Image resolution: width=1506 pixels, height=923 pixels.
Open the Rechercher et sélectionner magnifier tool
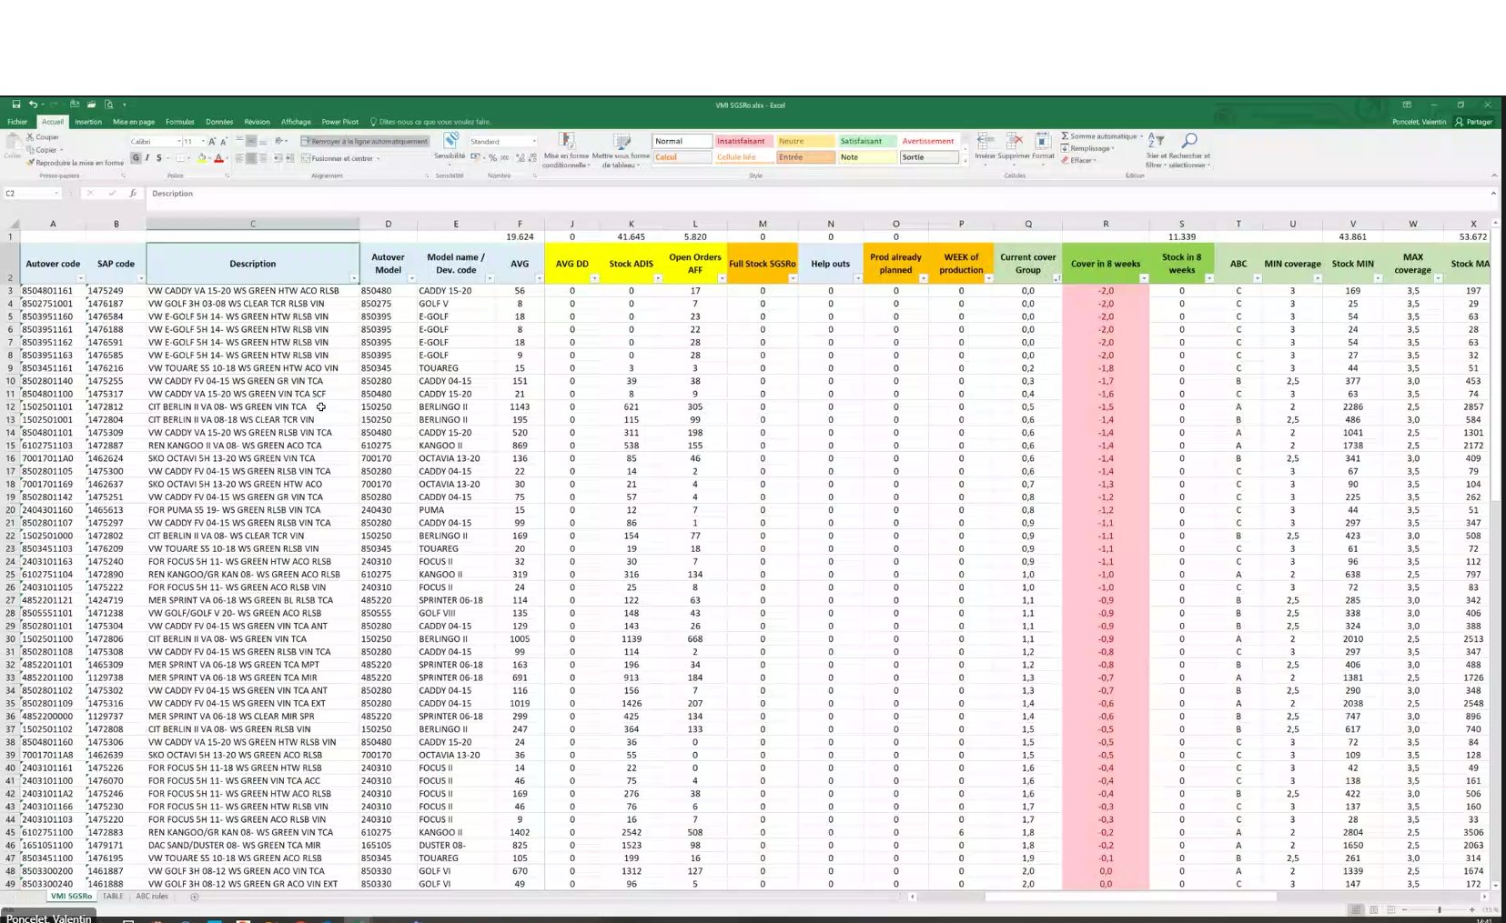coord(1188,141)
